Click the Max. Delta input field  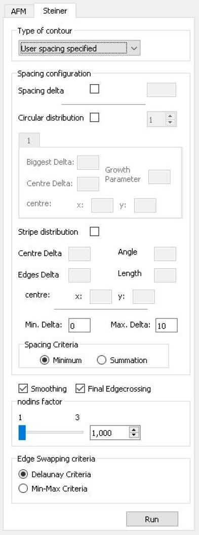(x=167, y=325)
